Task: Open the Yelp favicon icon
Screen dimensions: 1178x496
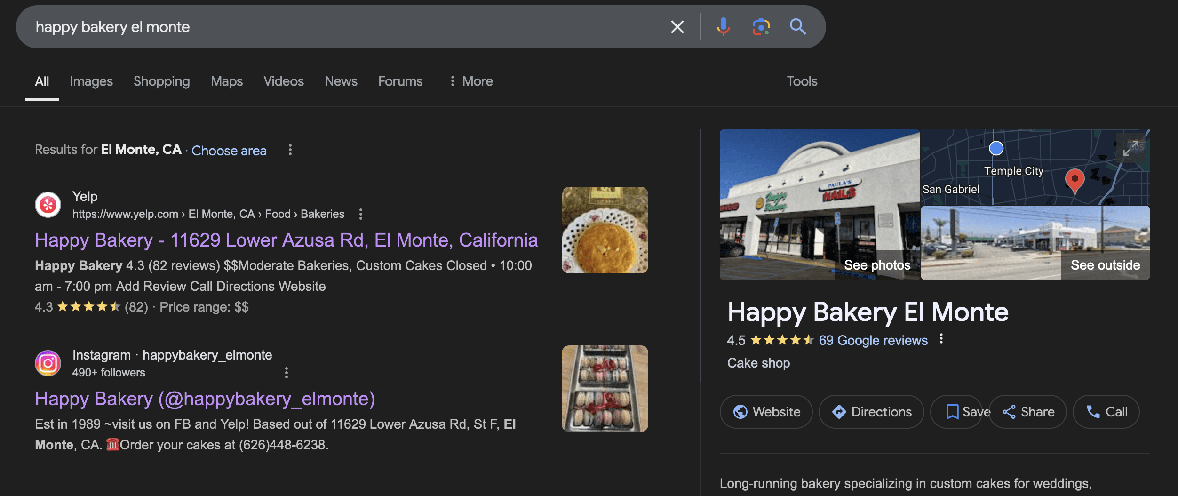Action: coord(48,205)
